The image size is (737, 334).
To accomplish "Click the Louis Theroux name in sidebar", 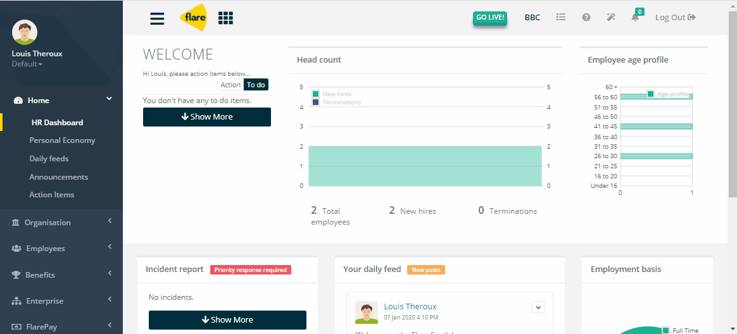I will [37, 54].
